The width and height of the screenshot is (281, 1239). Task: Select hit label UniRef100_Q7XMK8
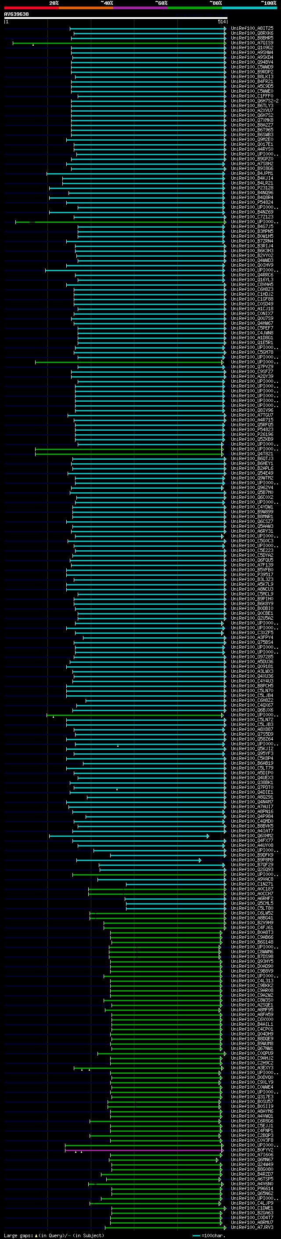tap(252, 120)
